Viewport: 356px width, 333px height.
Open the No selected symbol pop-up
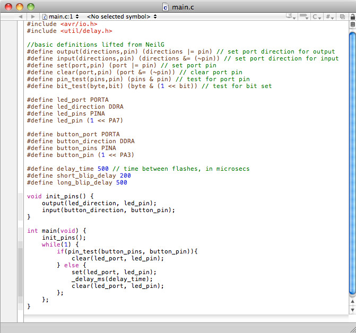pos(121,16)
